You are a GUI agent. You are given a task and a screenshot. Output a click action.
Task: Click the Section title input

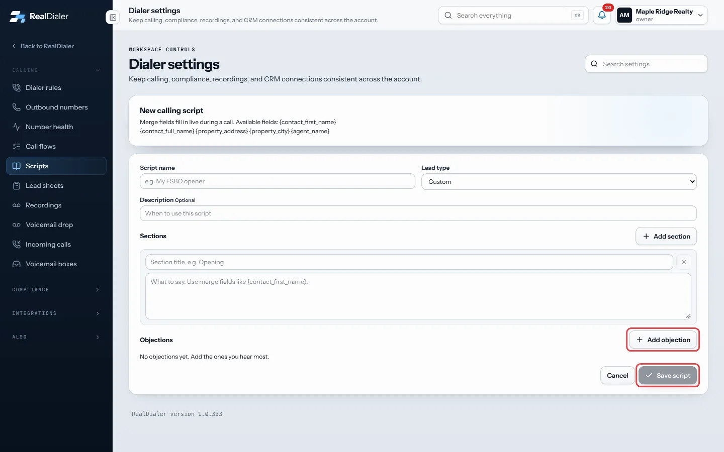coord(409,262)
